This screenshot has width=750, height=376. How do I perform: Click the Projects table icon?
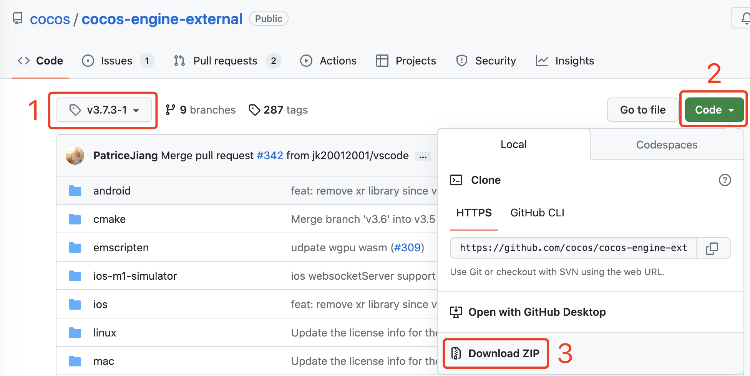[382, 61]
